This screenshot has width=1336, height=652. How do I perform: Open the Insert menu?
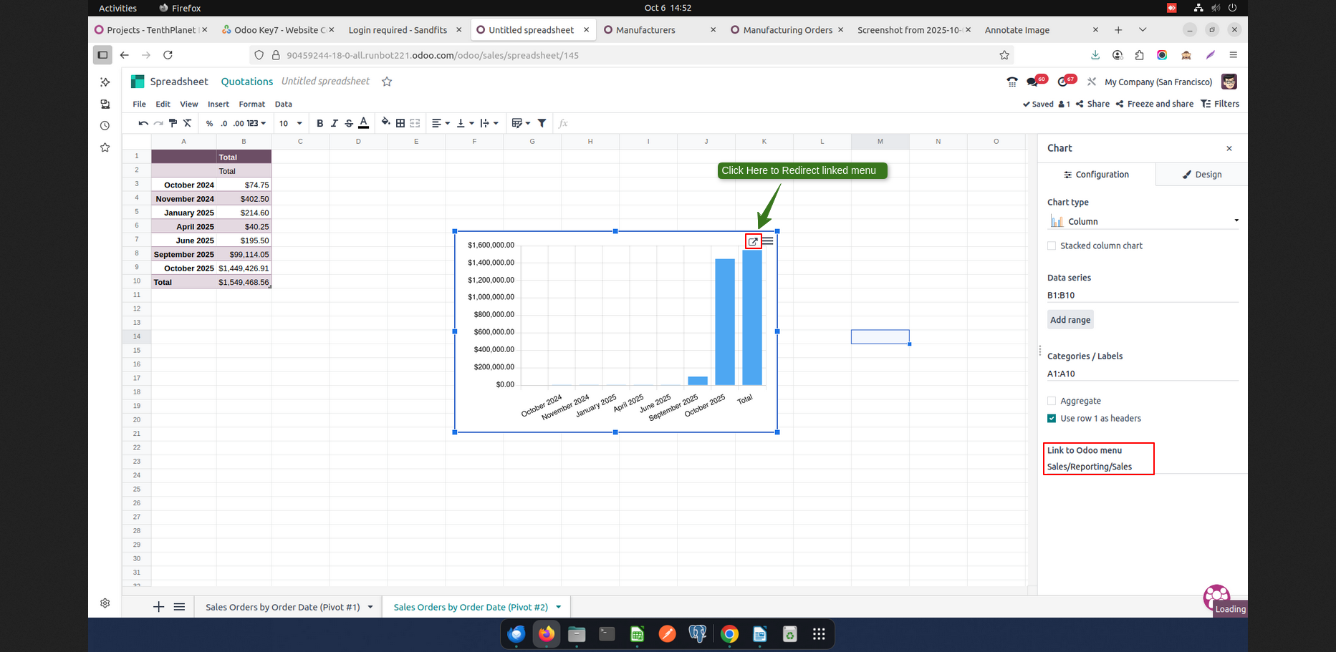[x=218, y=104]
